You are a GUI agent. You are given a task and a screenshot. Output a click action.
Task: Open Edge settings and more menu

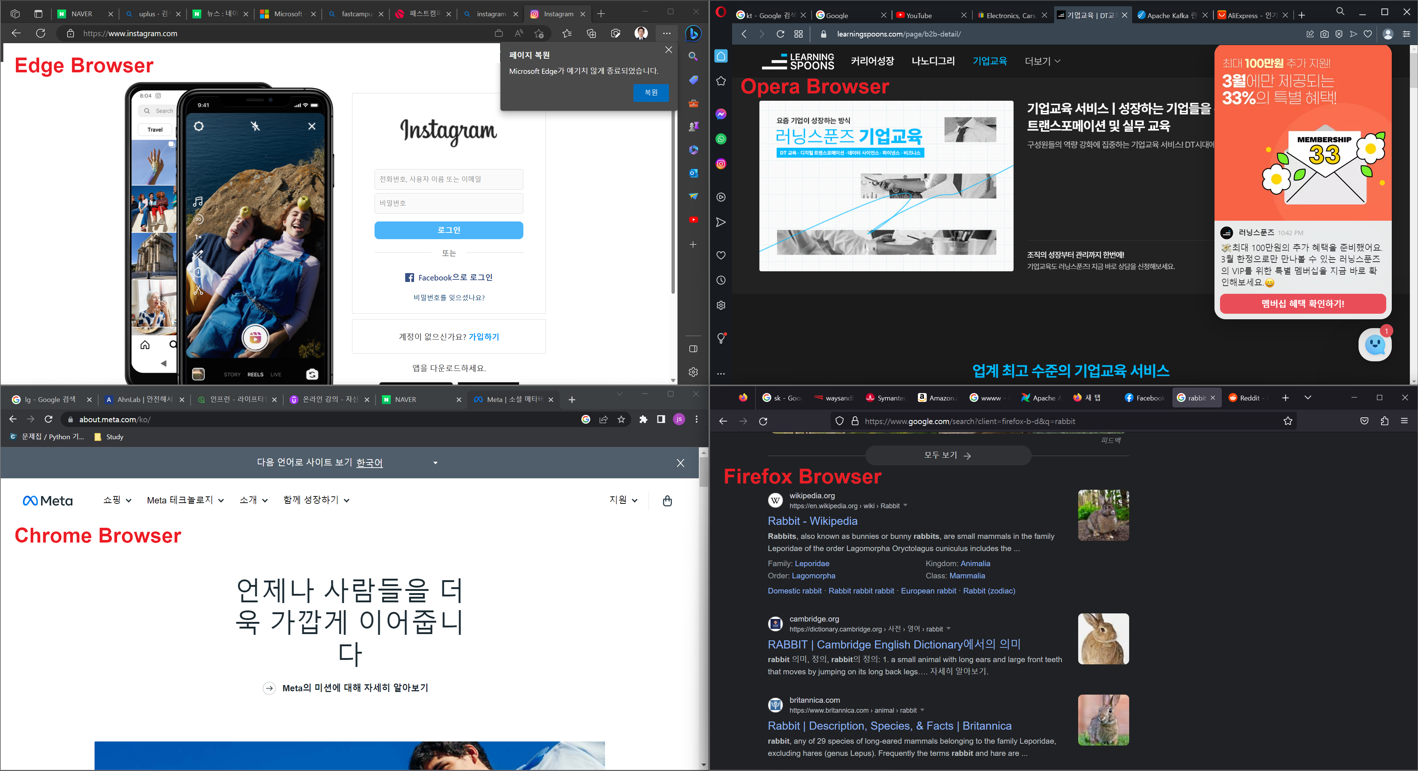667,34
